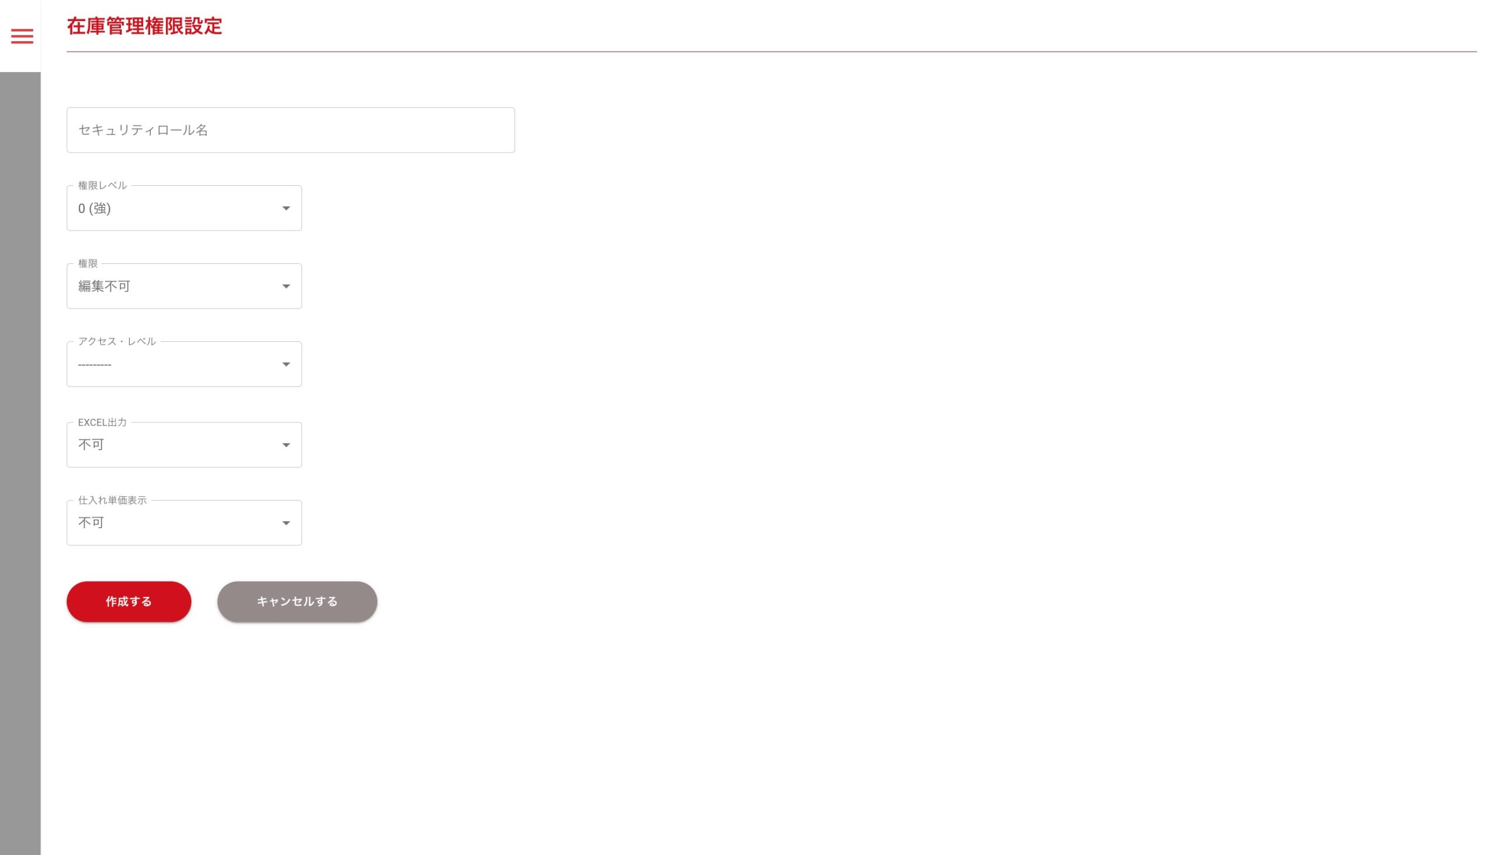Click the 仕入れ単価表示 dropdown arrow
This screenshot has width=1502, height=855.
click(x=286, y=523)
